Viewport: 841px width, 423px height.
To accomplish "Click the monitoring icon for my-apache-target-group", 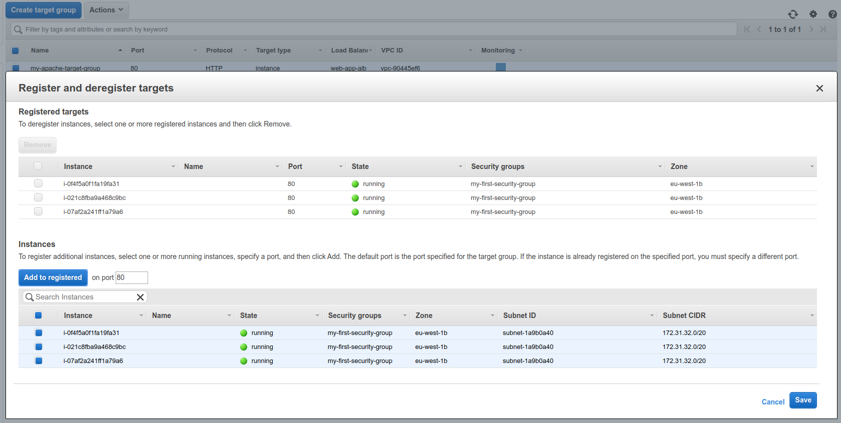I will click(x=501, y=67).
